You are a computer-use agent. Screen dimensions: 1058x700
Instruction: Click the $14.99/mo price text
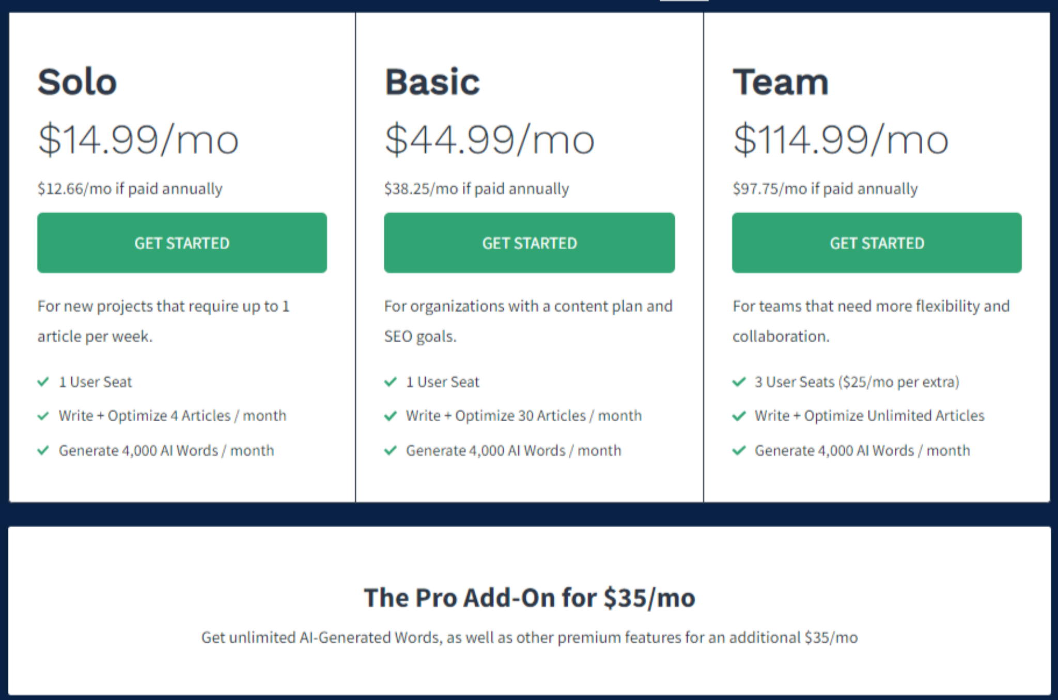coord(138,139)
